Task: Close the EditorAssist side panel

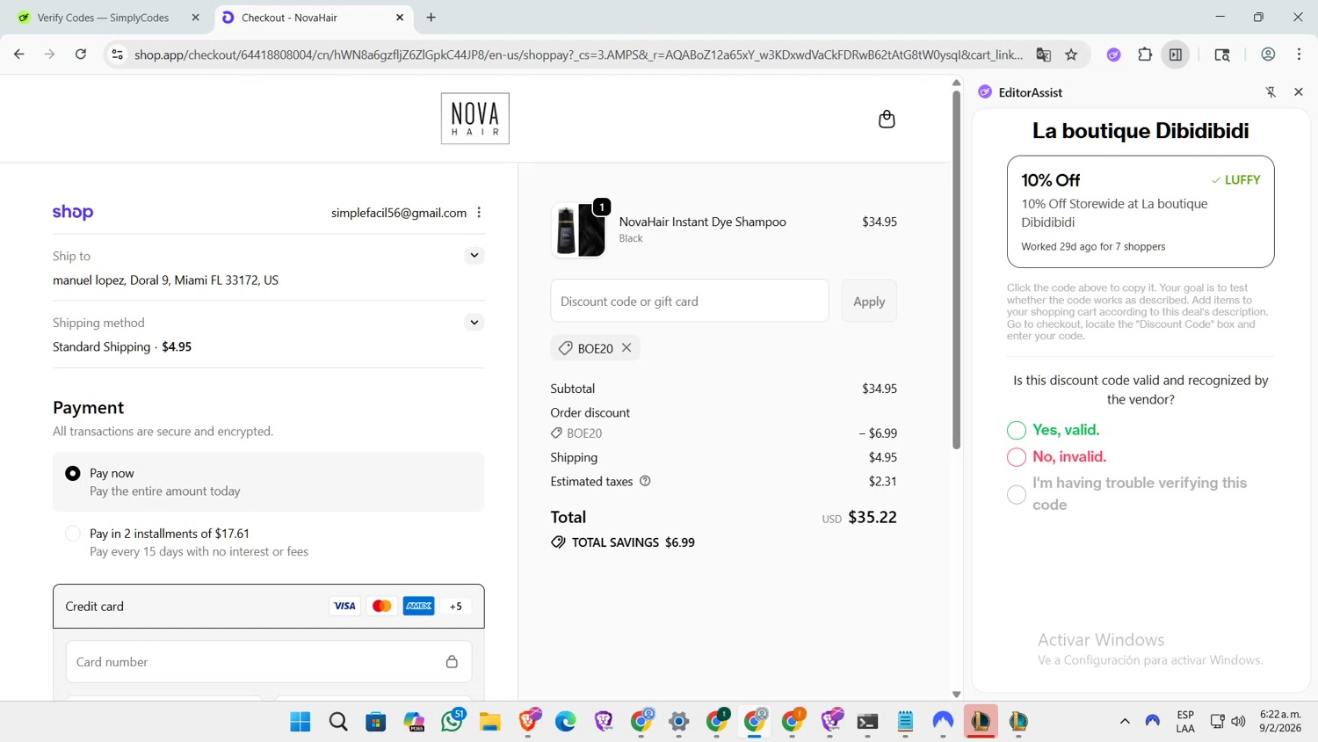Action: tap(1299, 92)
